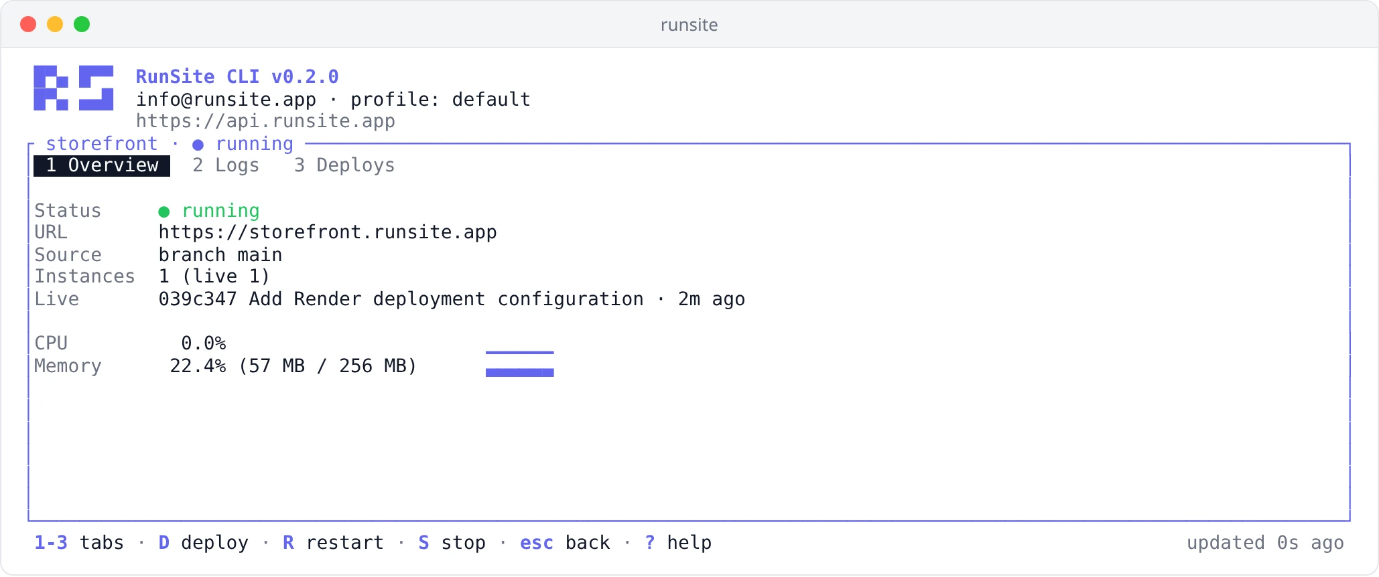
Task: Click the 'profile: default' text
Action: [x=440, y=100]
